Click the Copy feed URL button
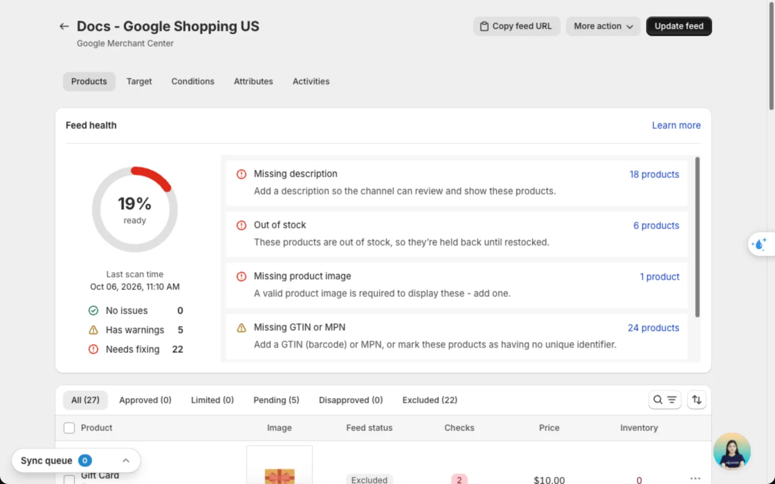This screenshot has width=775, height=484. pyautogui.click(x=517, y=26)
